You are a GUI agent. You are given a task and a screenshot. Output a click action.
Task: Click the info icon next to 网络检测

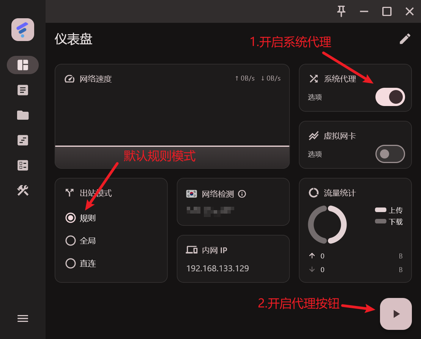242,194
